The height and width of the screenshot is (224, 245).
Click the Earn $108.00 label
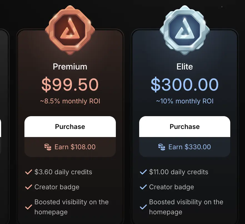coord(75,147)
